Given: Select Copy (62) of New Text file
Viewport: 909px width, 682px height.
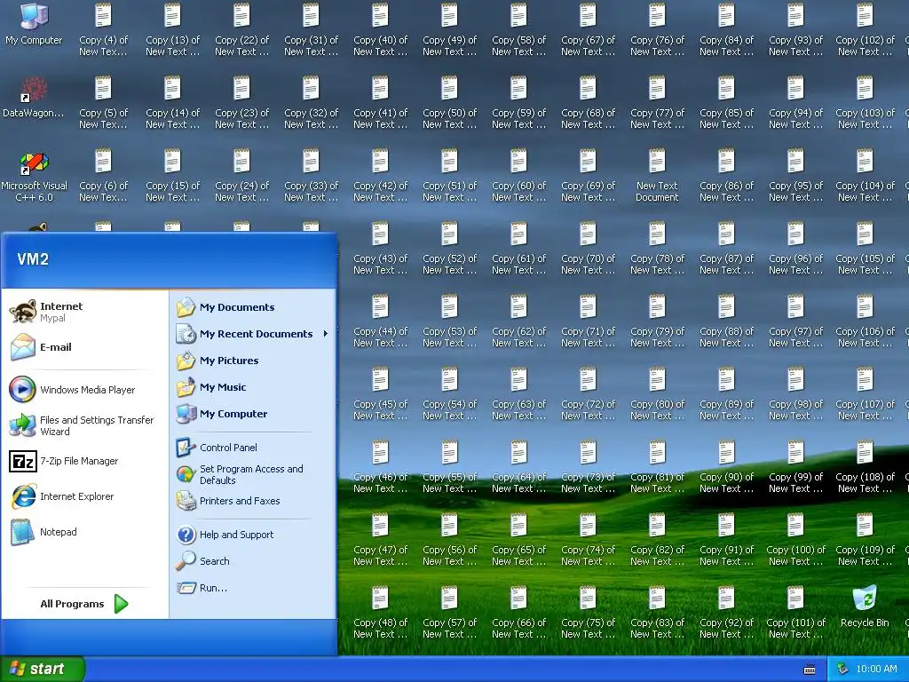Looking at the screenshot, I should 518,321.
